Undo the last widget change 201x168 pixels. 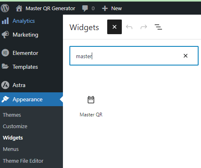point(129,27)
